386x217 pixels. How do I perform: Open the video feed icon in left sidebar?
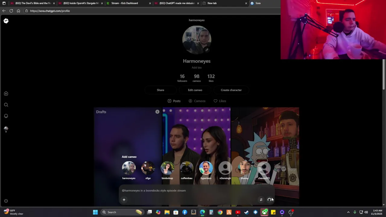pyautogui.click(x=6, y=94)
